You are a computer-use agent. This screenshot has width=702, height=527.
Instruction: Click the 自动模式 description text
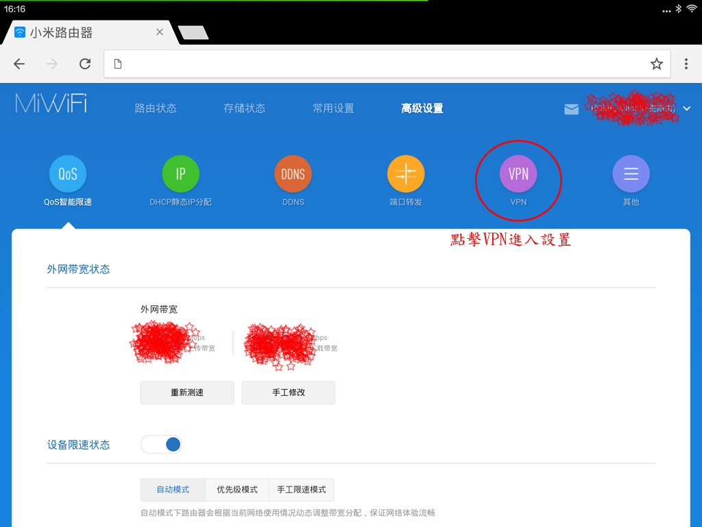(287, 513)
